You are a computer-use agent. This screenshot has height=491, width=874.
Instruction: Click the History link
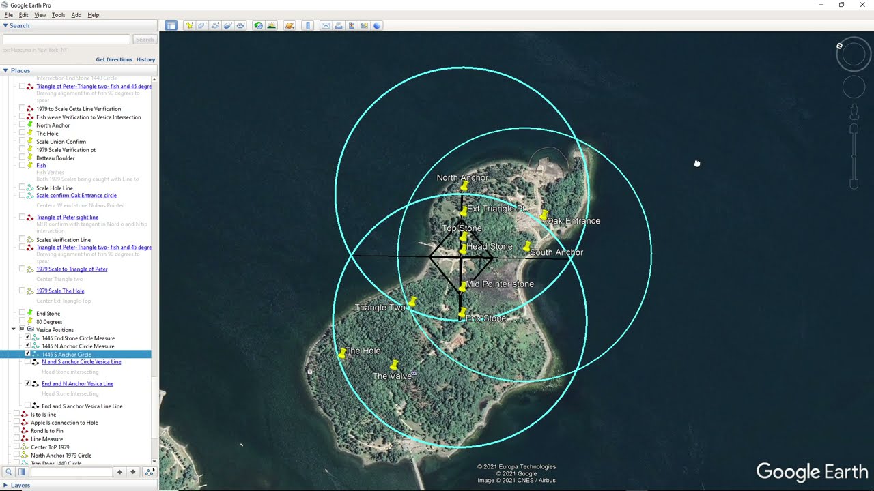[145, 59]
